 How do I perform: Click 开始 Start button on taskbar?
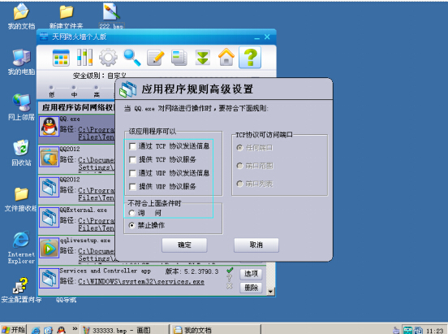pyautogui.click(x=14, y=330)
